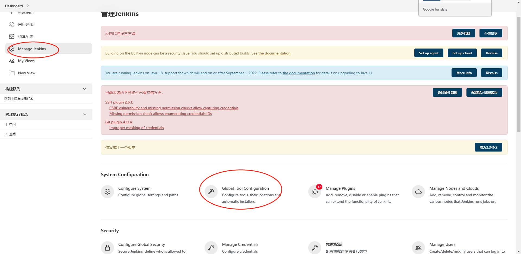Image resolution: width=521 pixels, height=254 pixels.
Task: Click the Set up agent button
Action: pos(428,53)
